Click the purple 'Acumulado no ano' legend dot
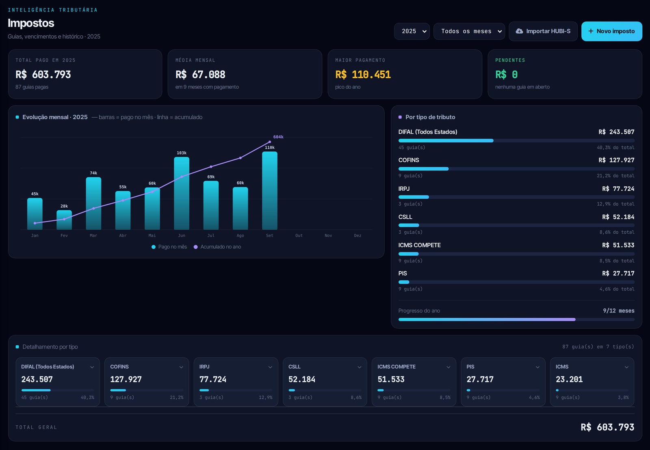Image resolution: width=650 pixels, height=450 pixels. point(196,247)
